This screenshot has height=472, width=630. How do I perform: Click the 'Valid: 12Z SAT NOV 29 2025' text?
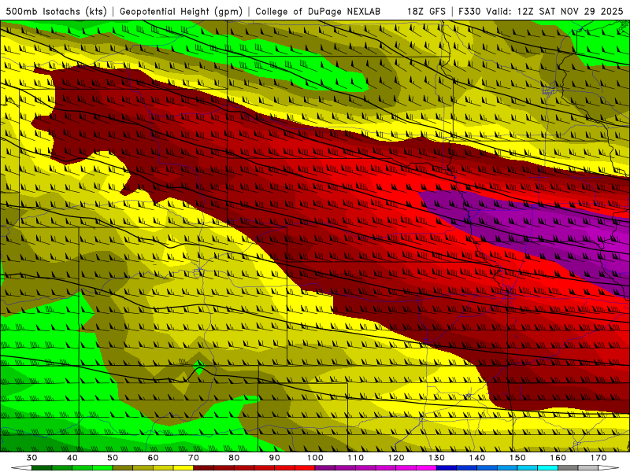click(x=554, y=11)
